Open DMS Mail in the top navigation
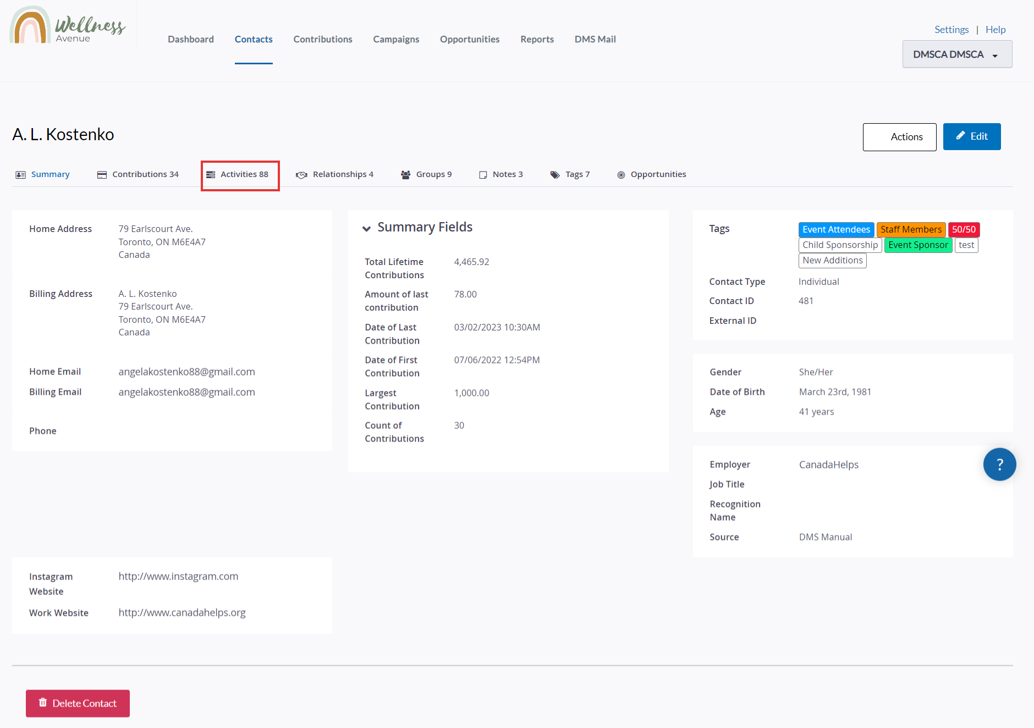Screen dimensions: 1034x728 [595, 39]
